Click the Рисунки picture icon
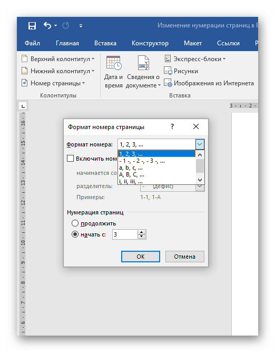Viewport: 275px width, 354px height. tap(168, 71)
